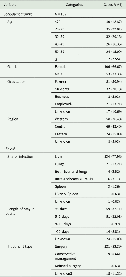Viewport: 126px width, 277px height.
Task: Select the Clinical section label
Action: tap(9, 149)
